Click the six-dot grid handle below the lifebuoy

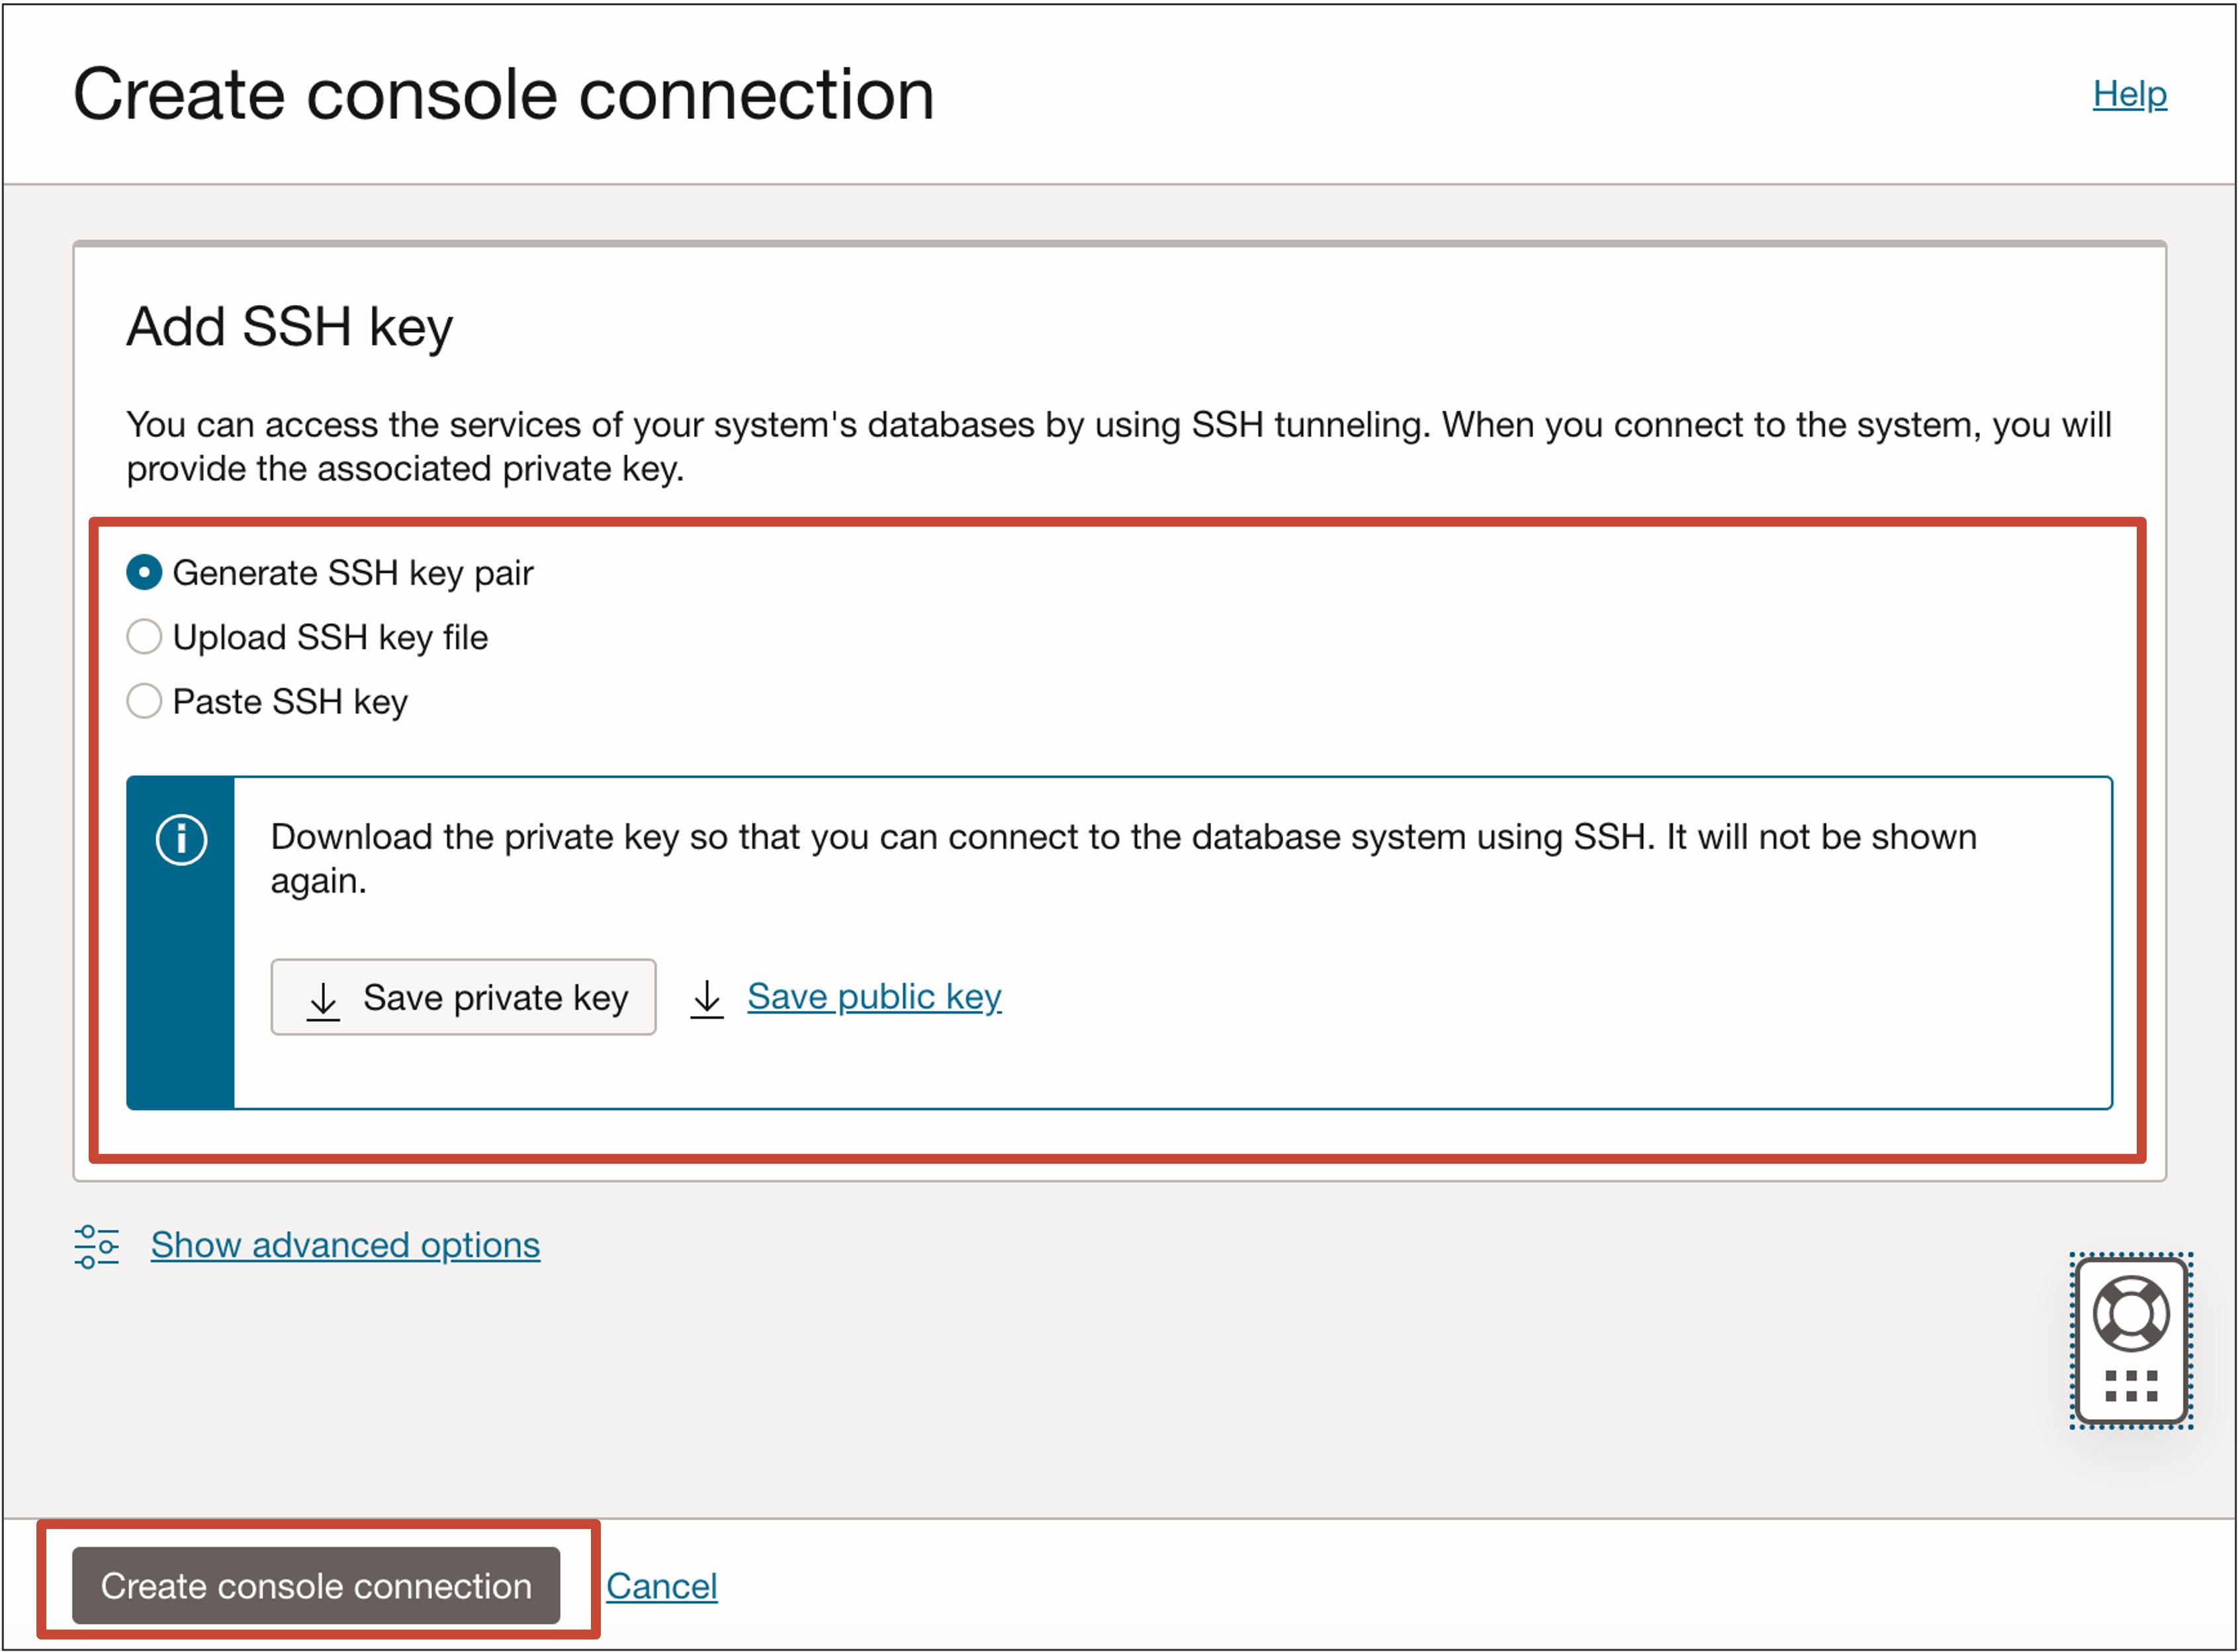point(2131,1386)
